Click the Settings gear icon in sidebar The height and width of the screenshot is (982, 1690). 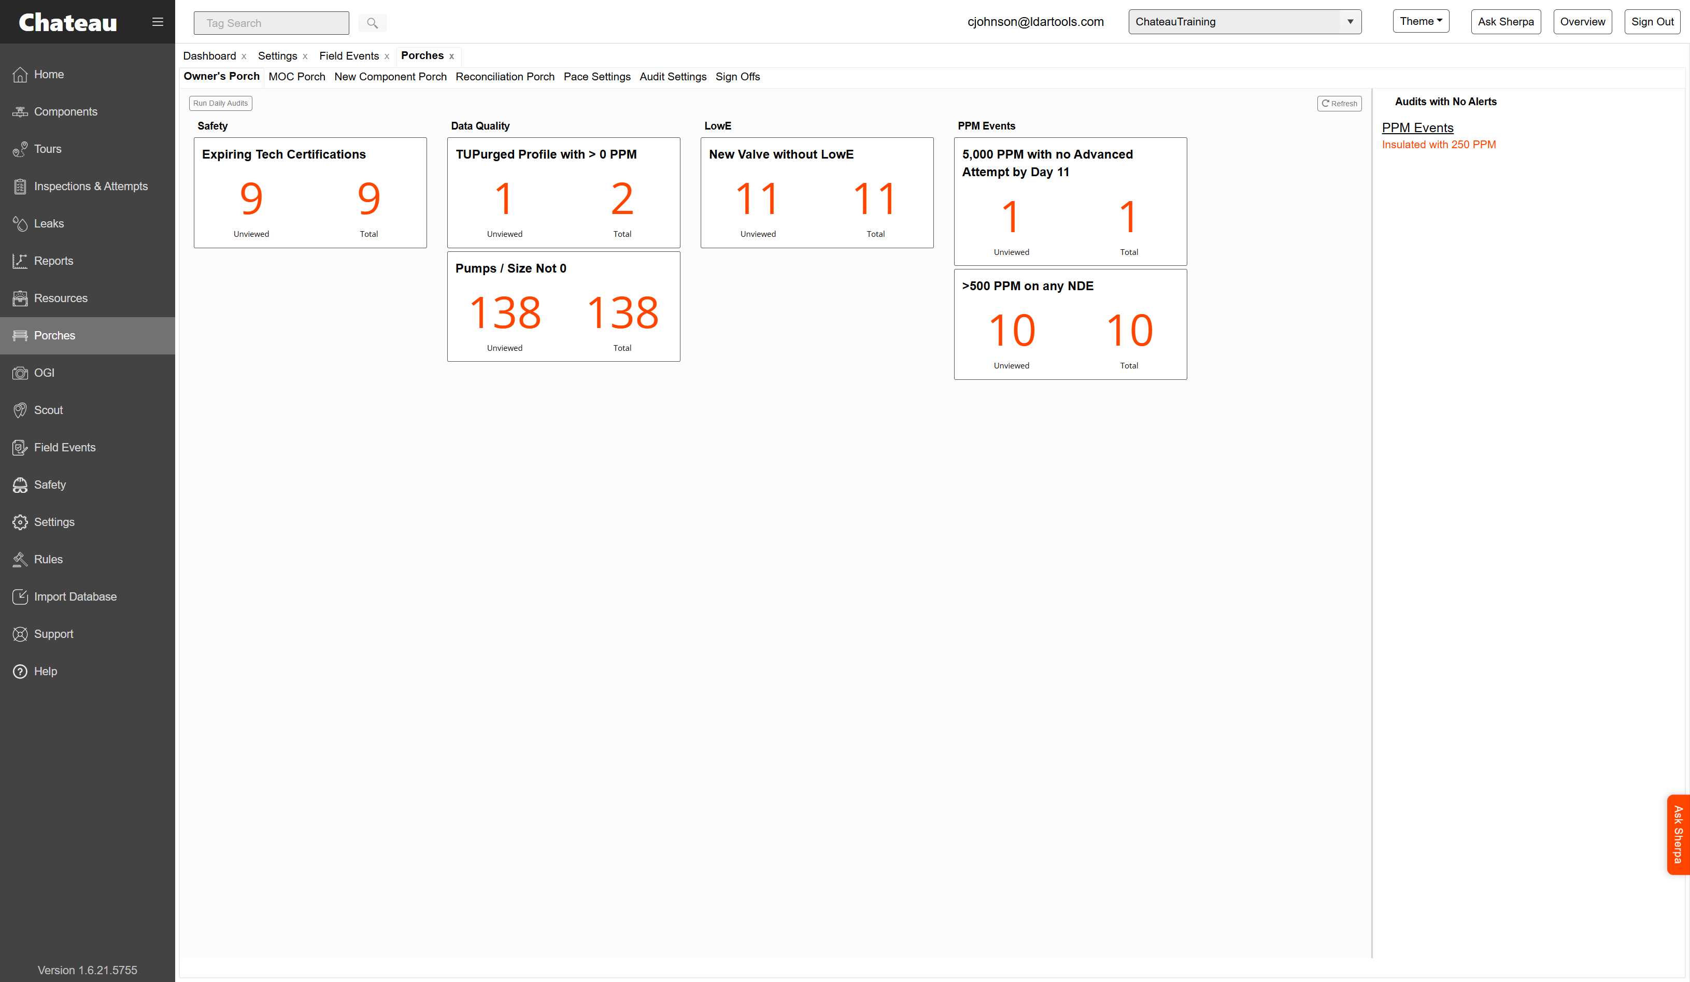[20, 522]
